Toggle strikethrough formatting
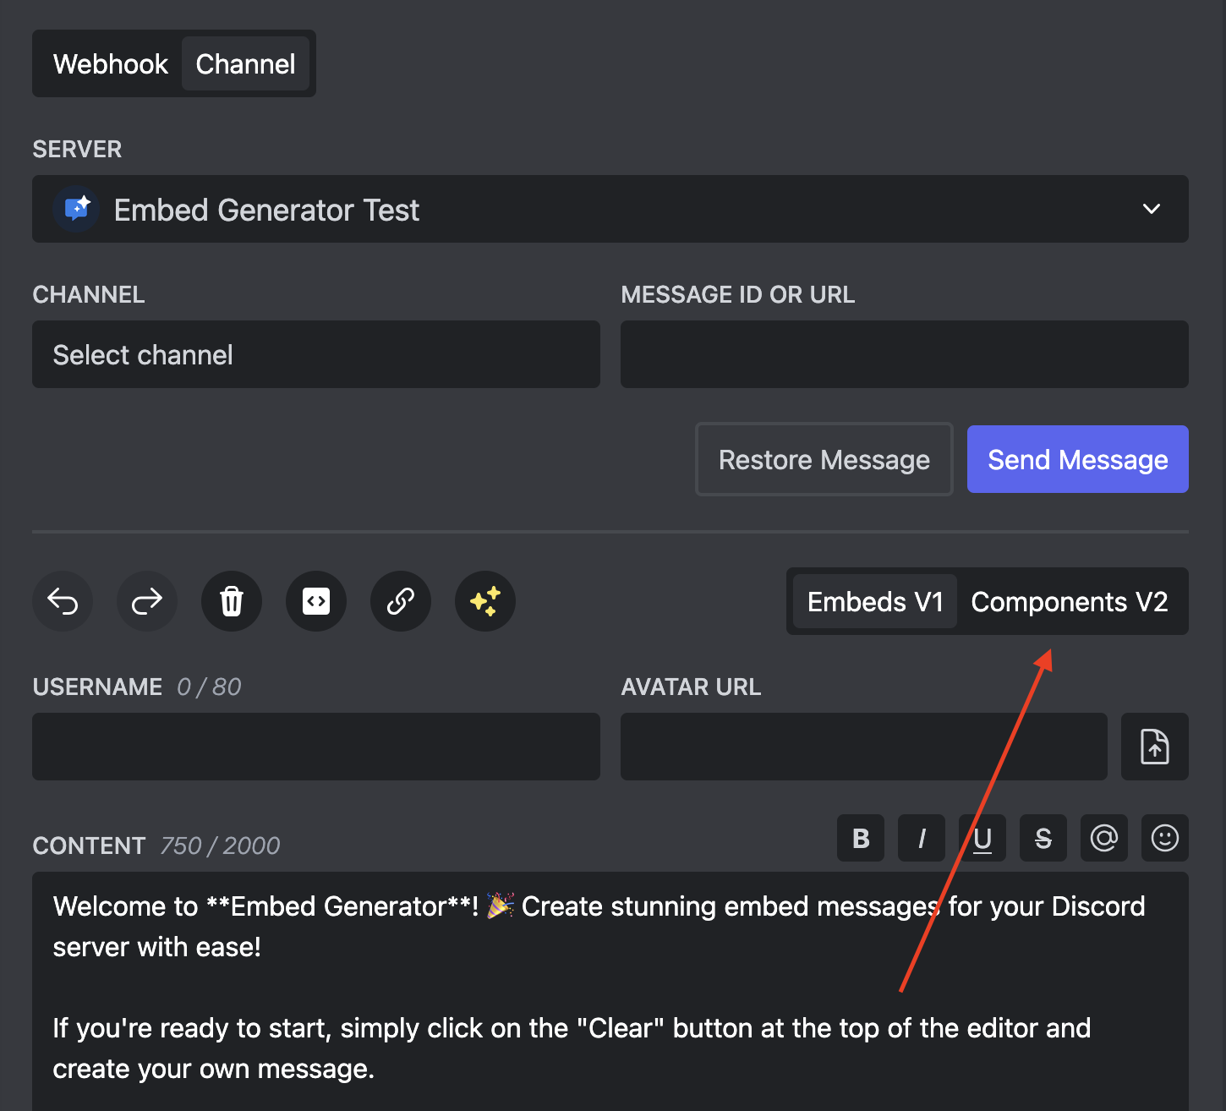Image resolution: width=1226 pixels, height=1111 pixels. 1043,838
